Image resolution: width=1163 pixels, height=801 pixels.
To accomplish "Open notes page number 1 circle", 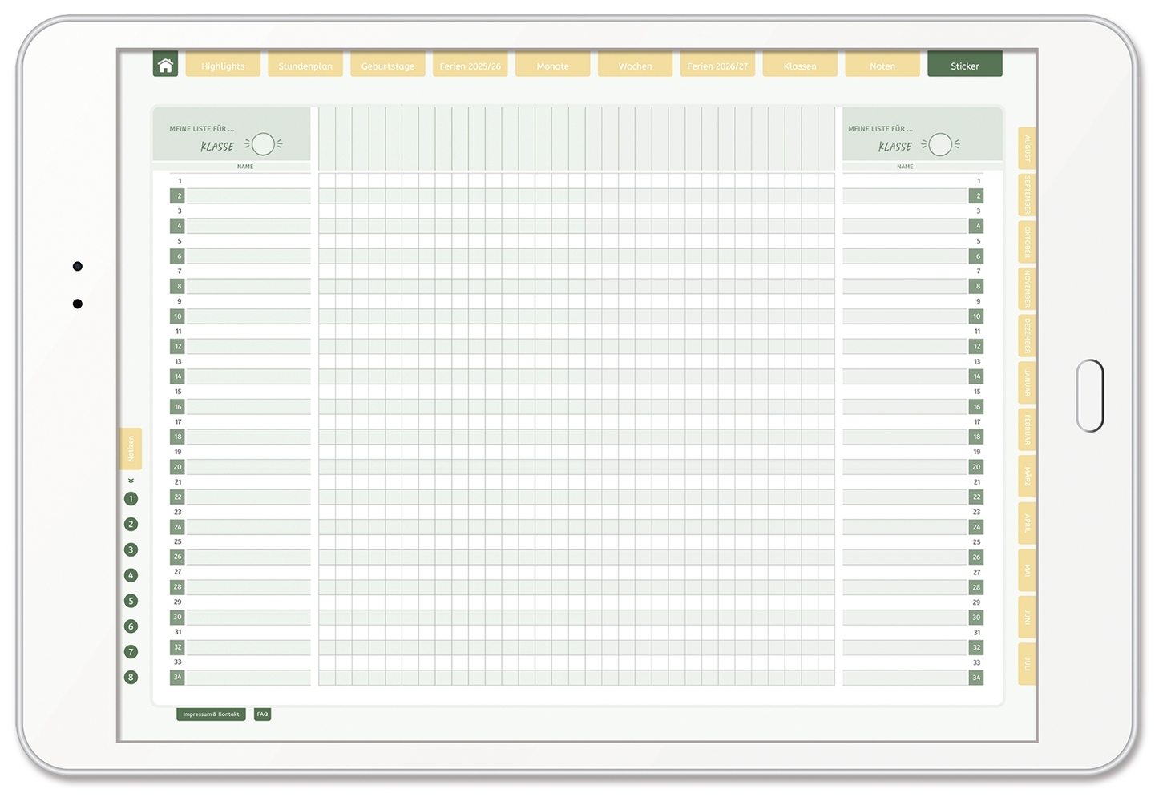I will [131, 499].
